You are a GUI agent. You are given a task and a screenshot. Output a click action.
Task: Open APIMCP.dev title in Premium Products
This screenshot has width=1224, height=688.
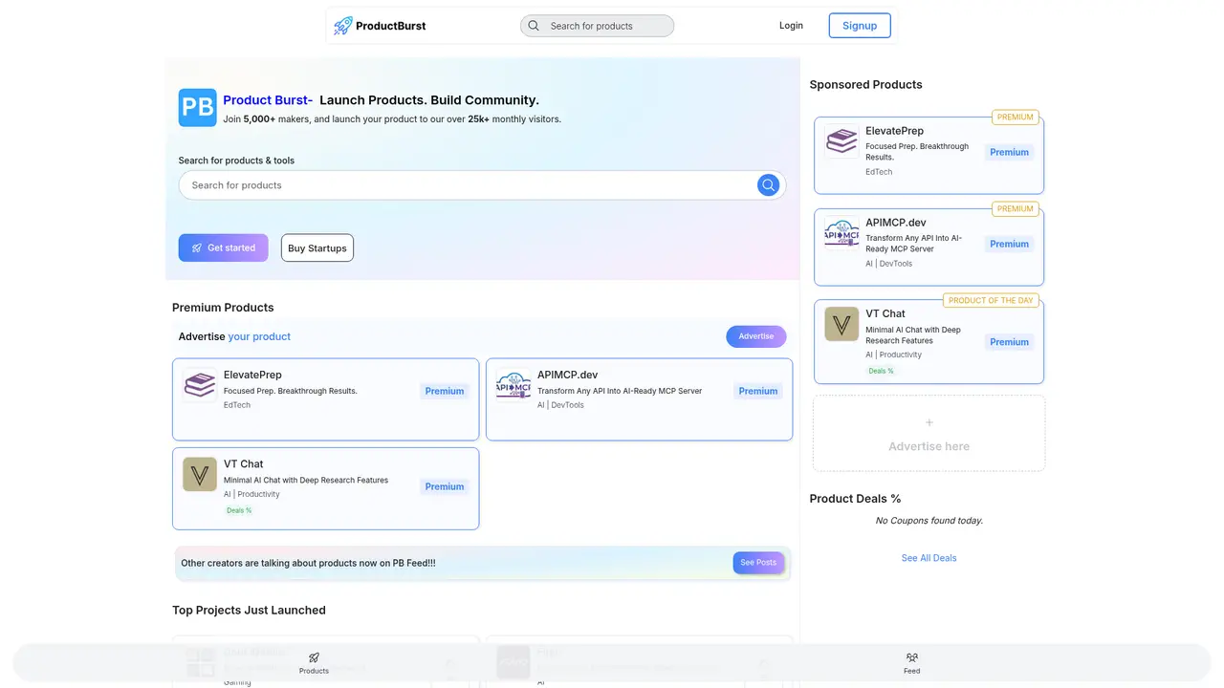(567, 375)
